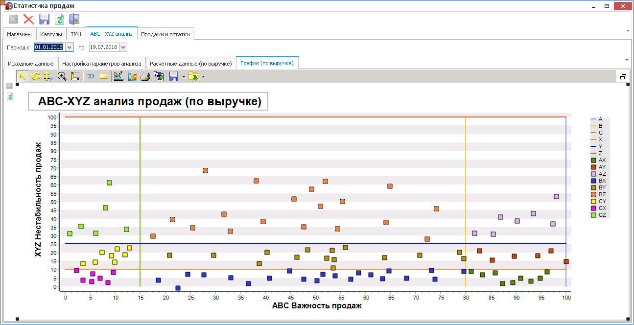Click legend entry 'B' line
634x325 pixels.
click(596, 126)
